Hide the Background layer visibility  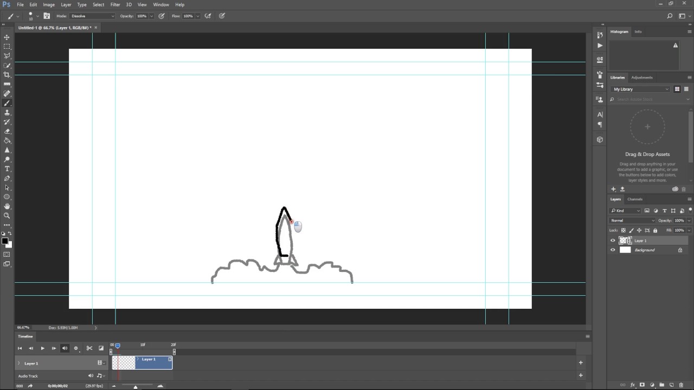(613, 250)
